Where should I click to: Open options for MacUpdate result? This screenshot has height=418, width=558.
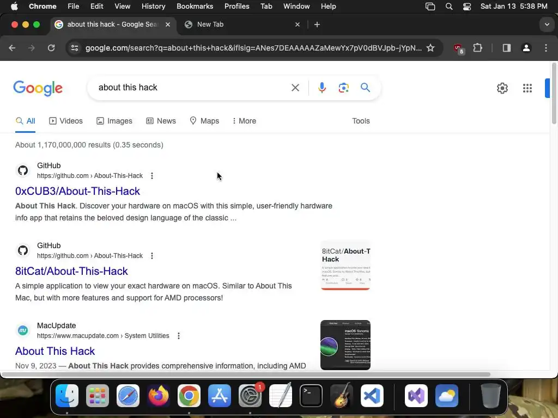(179, 335)
